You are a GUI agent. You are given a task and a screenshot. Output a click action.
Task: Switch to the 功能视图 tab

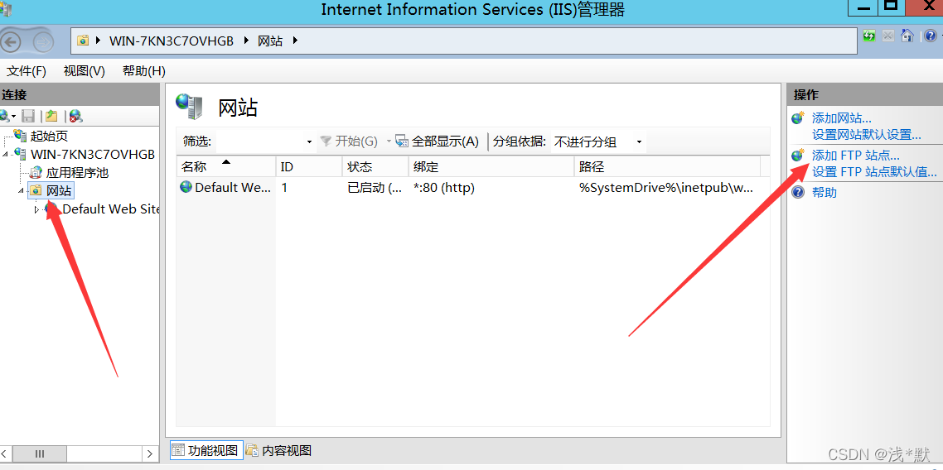point(206,450)
